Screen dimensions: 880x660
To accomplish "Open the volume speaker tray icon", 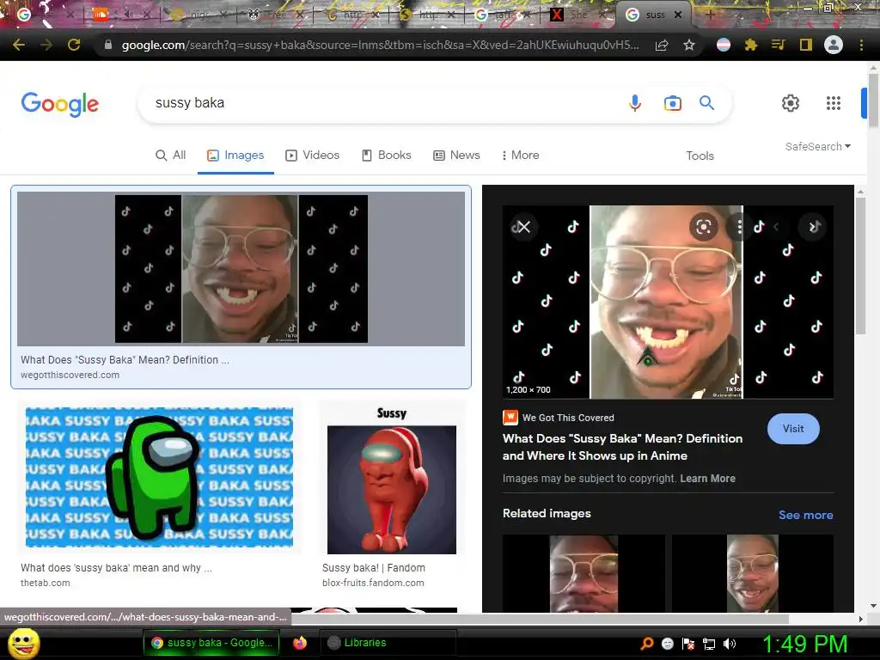I will pos(730,644).
